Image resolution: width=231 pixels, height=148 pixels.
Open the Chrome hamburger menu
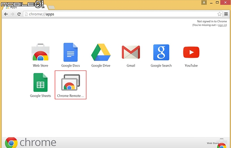(x=226, y=14)
